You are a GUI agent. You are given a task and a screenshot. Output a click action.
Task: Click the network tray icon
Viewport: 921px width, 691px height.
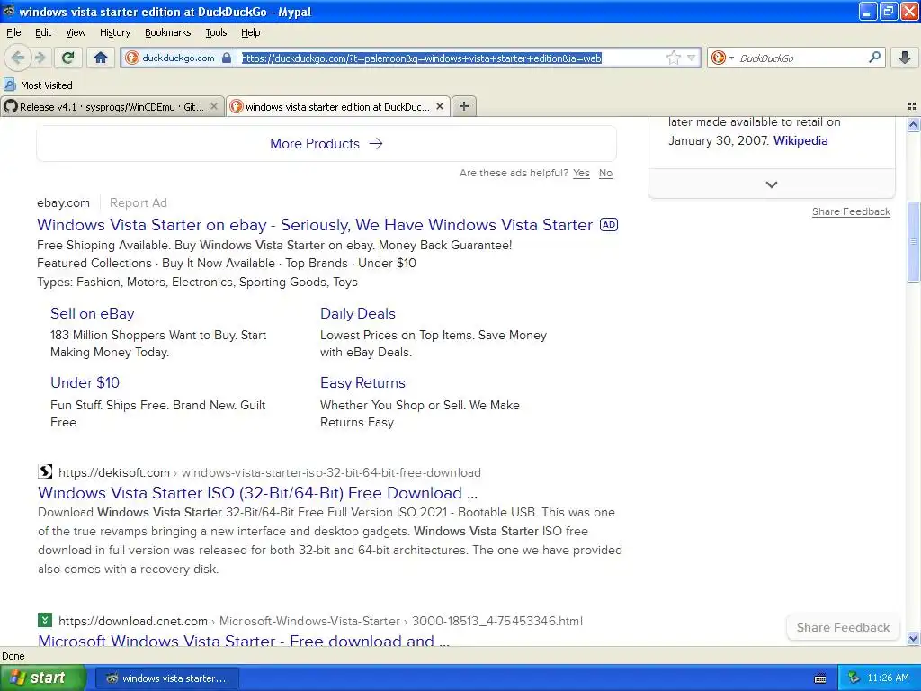point(854,678)
